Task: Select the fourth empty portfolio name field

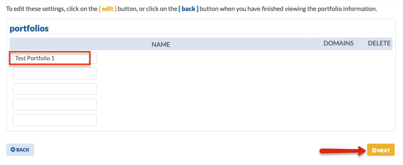Action: (55, 104)
